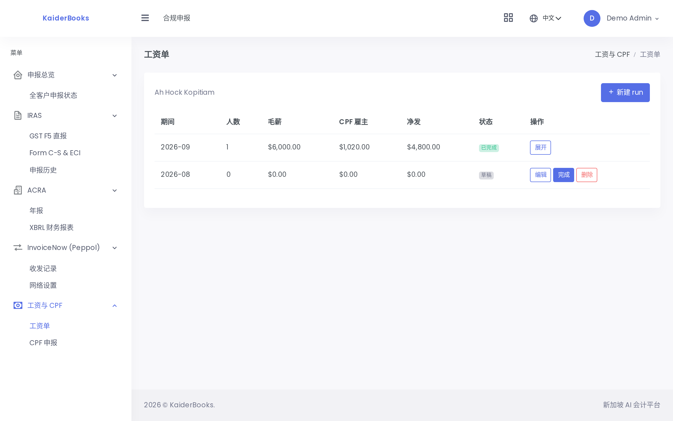673x421 pixels.
Task: Open XBRL 财务报表 menu item
Action: (x=52, y=228)
